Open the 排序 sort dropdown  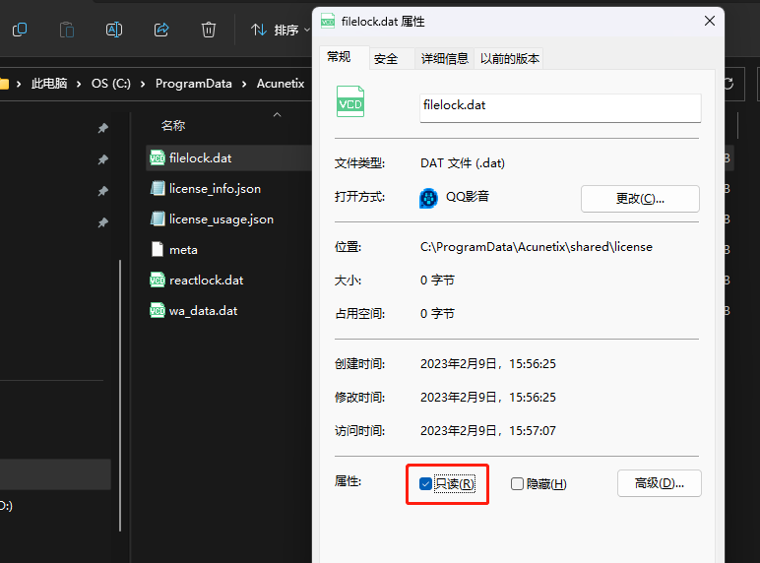point(281,31)
